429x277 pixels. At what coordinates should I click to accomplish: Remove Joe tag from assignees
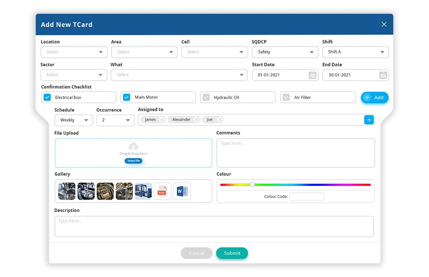[219, 120]
